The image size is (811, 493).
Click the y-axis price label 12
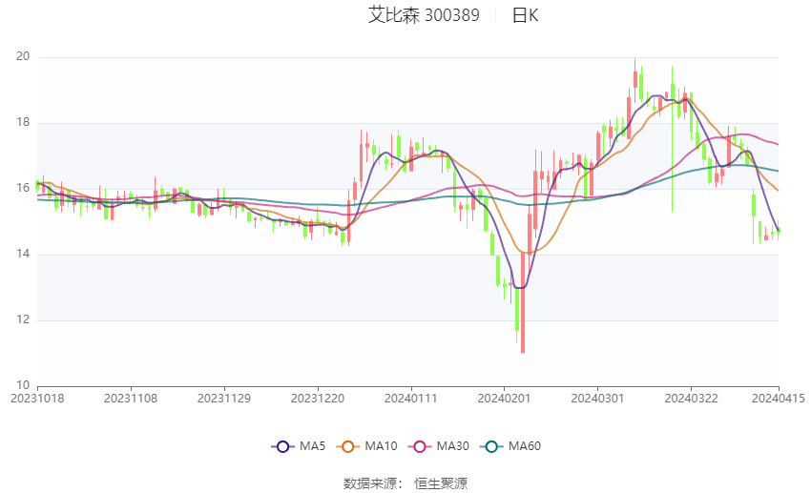[x=23, y=320]
